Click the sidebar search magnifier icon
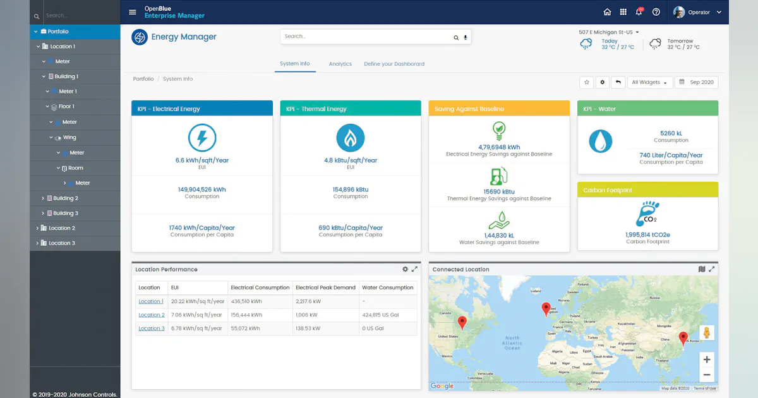The width and height of the screenshot is (758, 398). pos(37,16)
